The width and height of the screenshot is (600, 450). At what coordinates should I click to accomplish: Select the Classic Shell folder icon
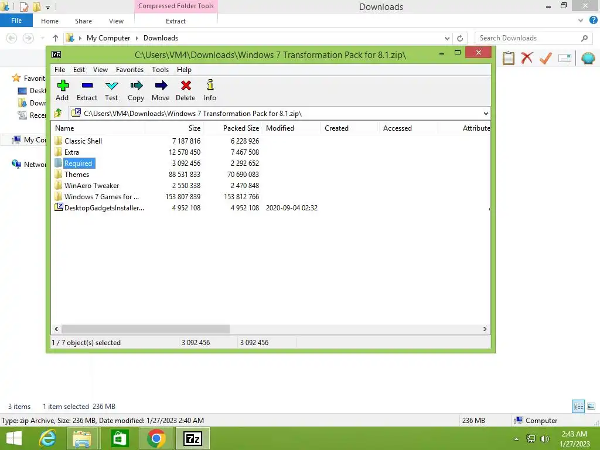[x=58, y=141]
